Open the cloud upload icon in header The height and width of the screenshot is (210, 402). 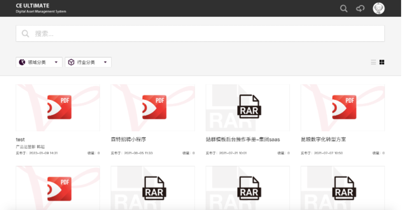(x=360, y=9)
